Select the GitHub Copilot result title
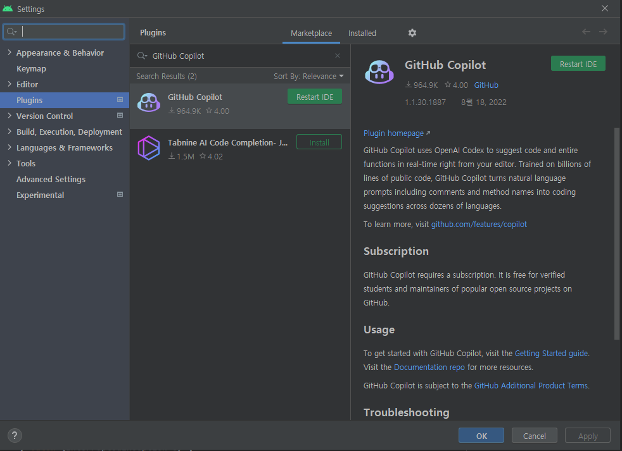 (195, 97)
